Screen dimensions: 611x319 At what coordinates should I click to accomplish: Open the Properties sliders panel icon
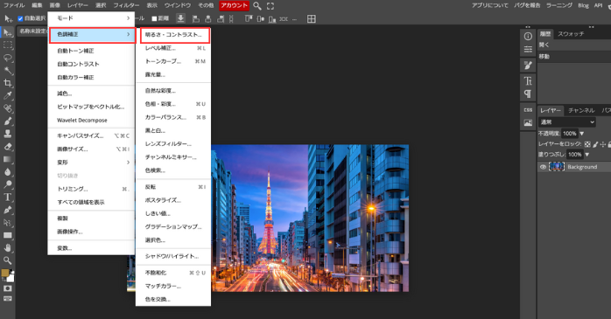pos(528,49)
